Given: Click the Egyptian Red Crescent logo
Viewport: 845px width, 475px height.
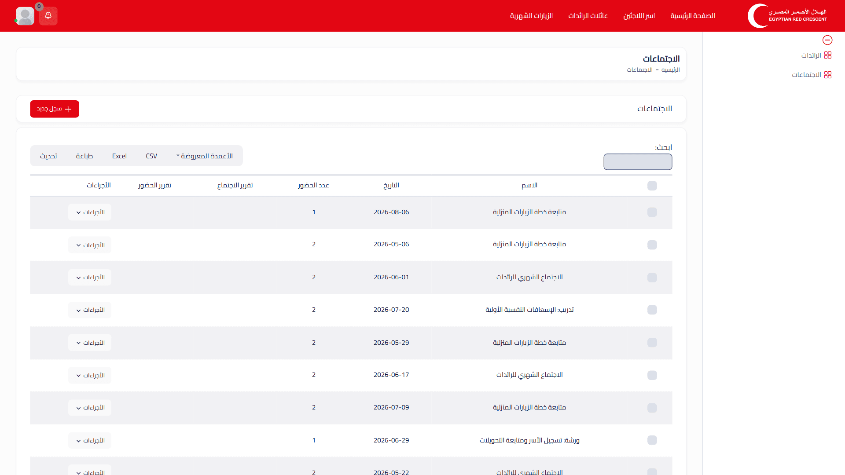Looking at the screenshot, I should point(787,16).
